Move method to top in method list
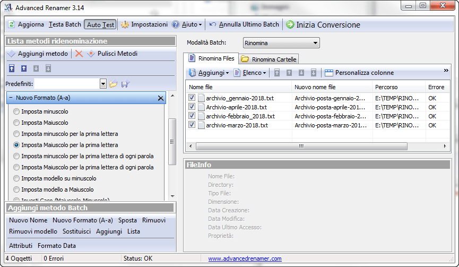The height and width of the screenshot is (267, 459). [12, 68]
